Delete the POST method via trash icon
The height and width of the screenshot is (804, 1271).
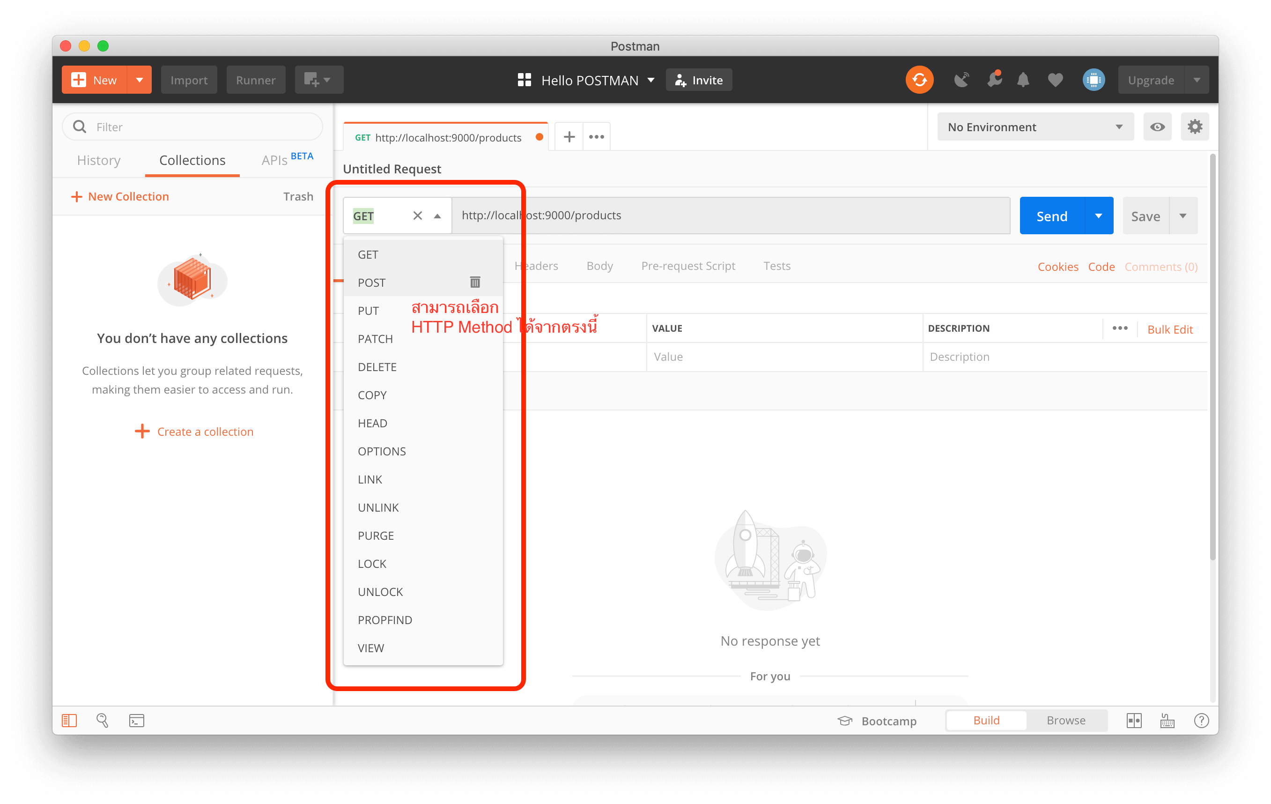475,283
